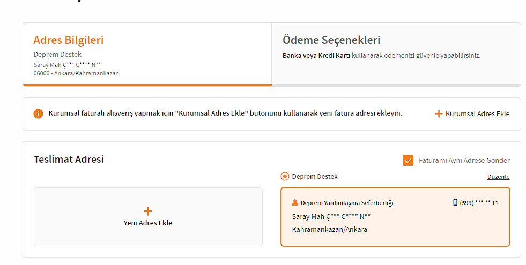Click the Deprem Destek radio label

315,177
